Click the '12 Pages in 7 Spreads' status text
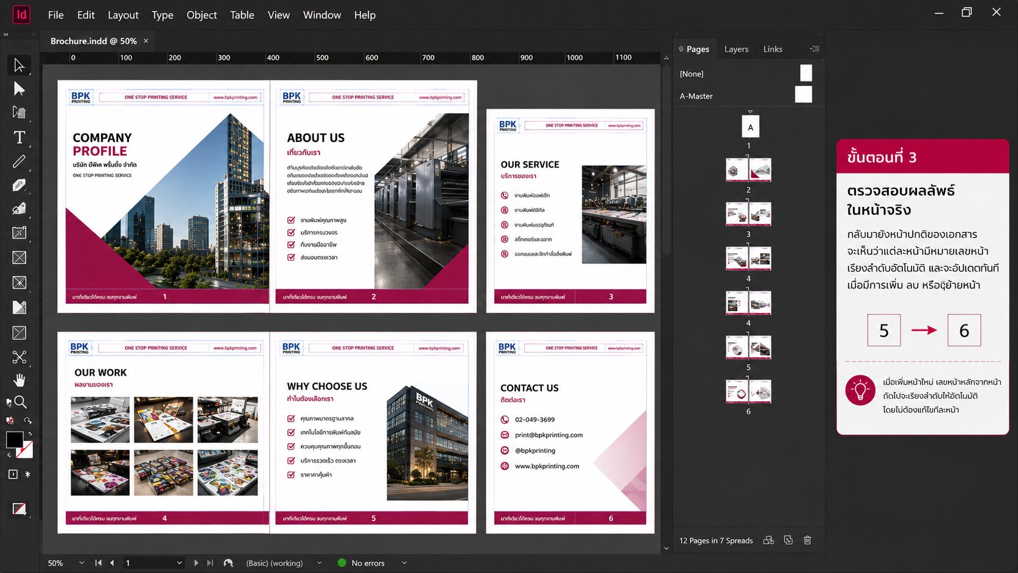Image resolution: width=1018 pixels, height=573 pixels. (x=716, y=541)
